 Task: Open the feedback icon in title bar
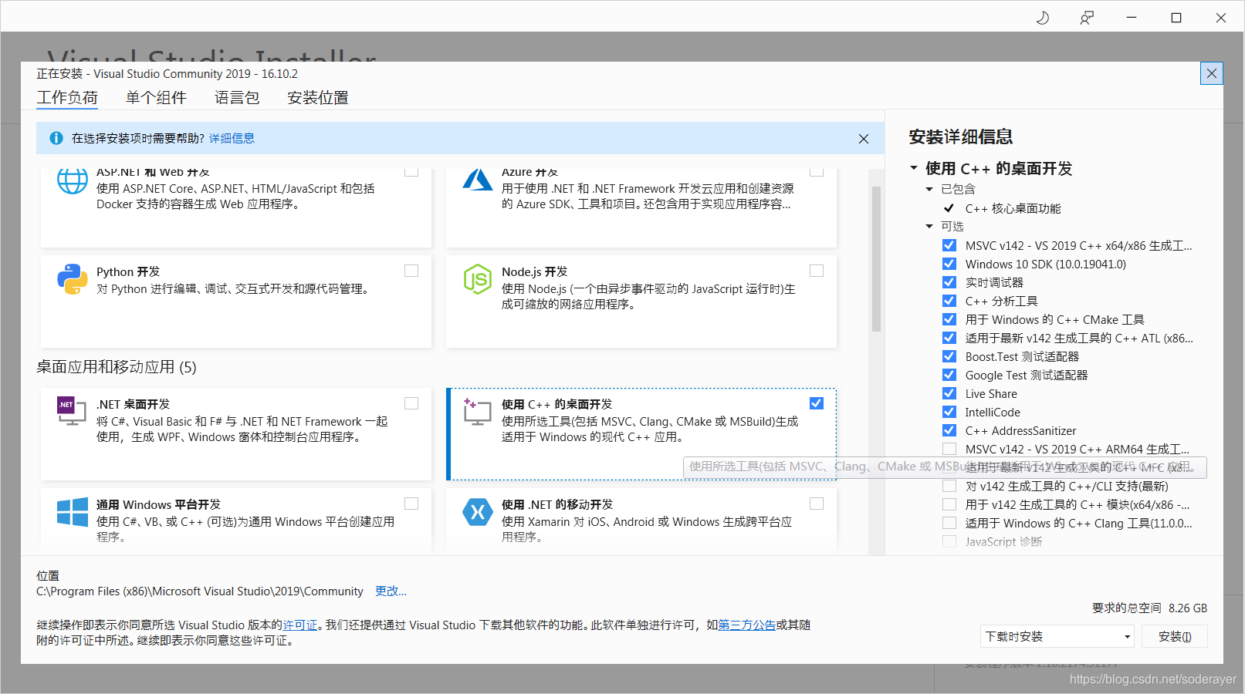[1087, 17]
